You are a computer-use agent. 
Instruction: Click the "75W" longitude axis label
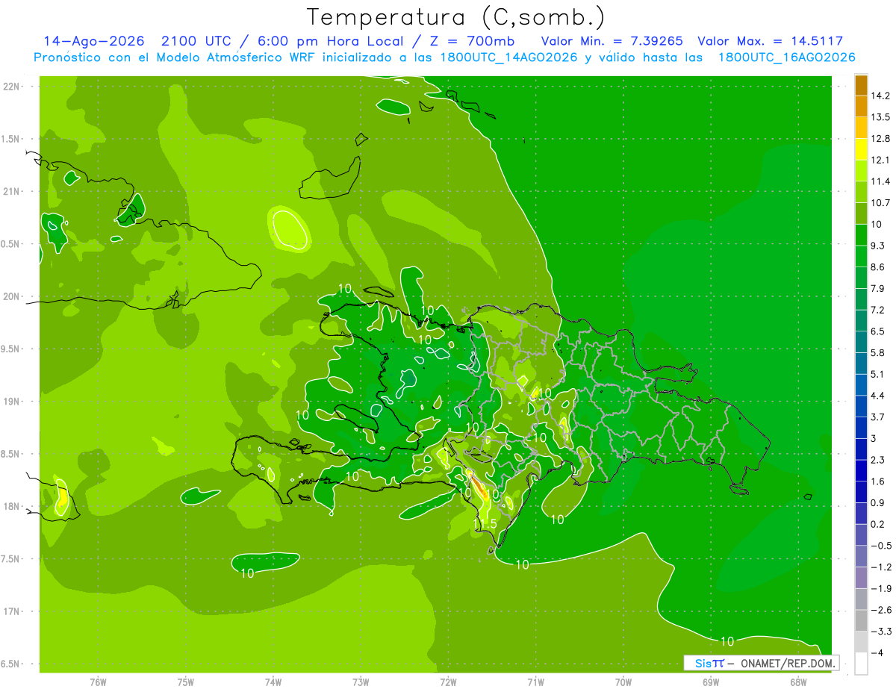186,682
